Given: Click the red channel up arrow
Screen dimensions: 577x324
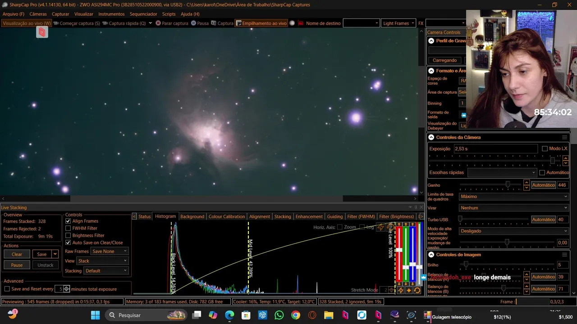Looking at the screenshot, I should (399, 224).
